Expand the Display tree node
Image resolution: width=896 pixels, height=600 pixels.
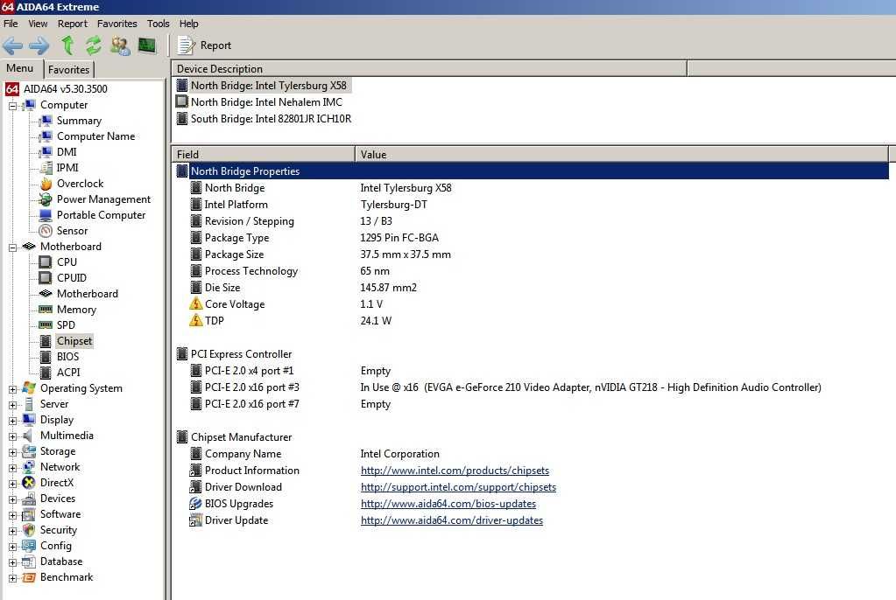[12, 420]
